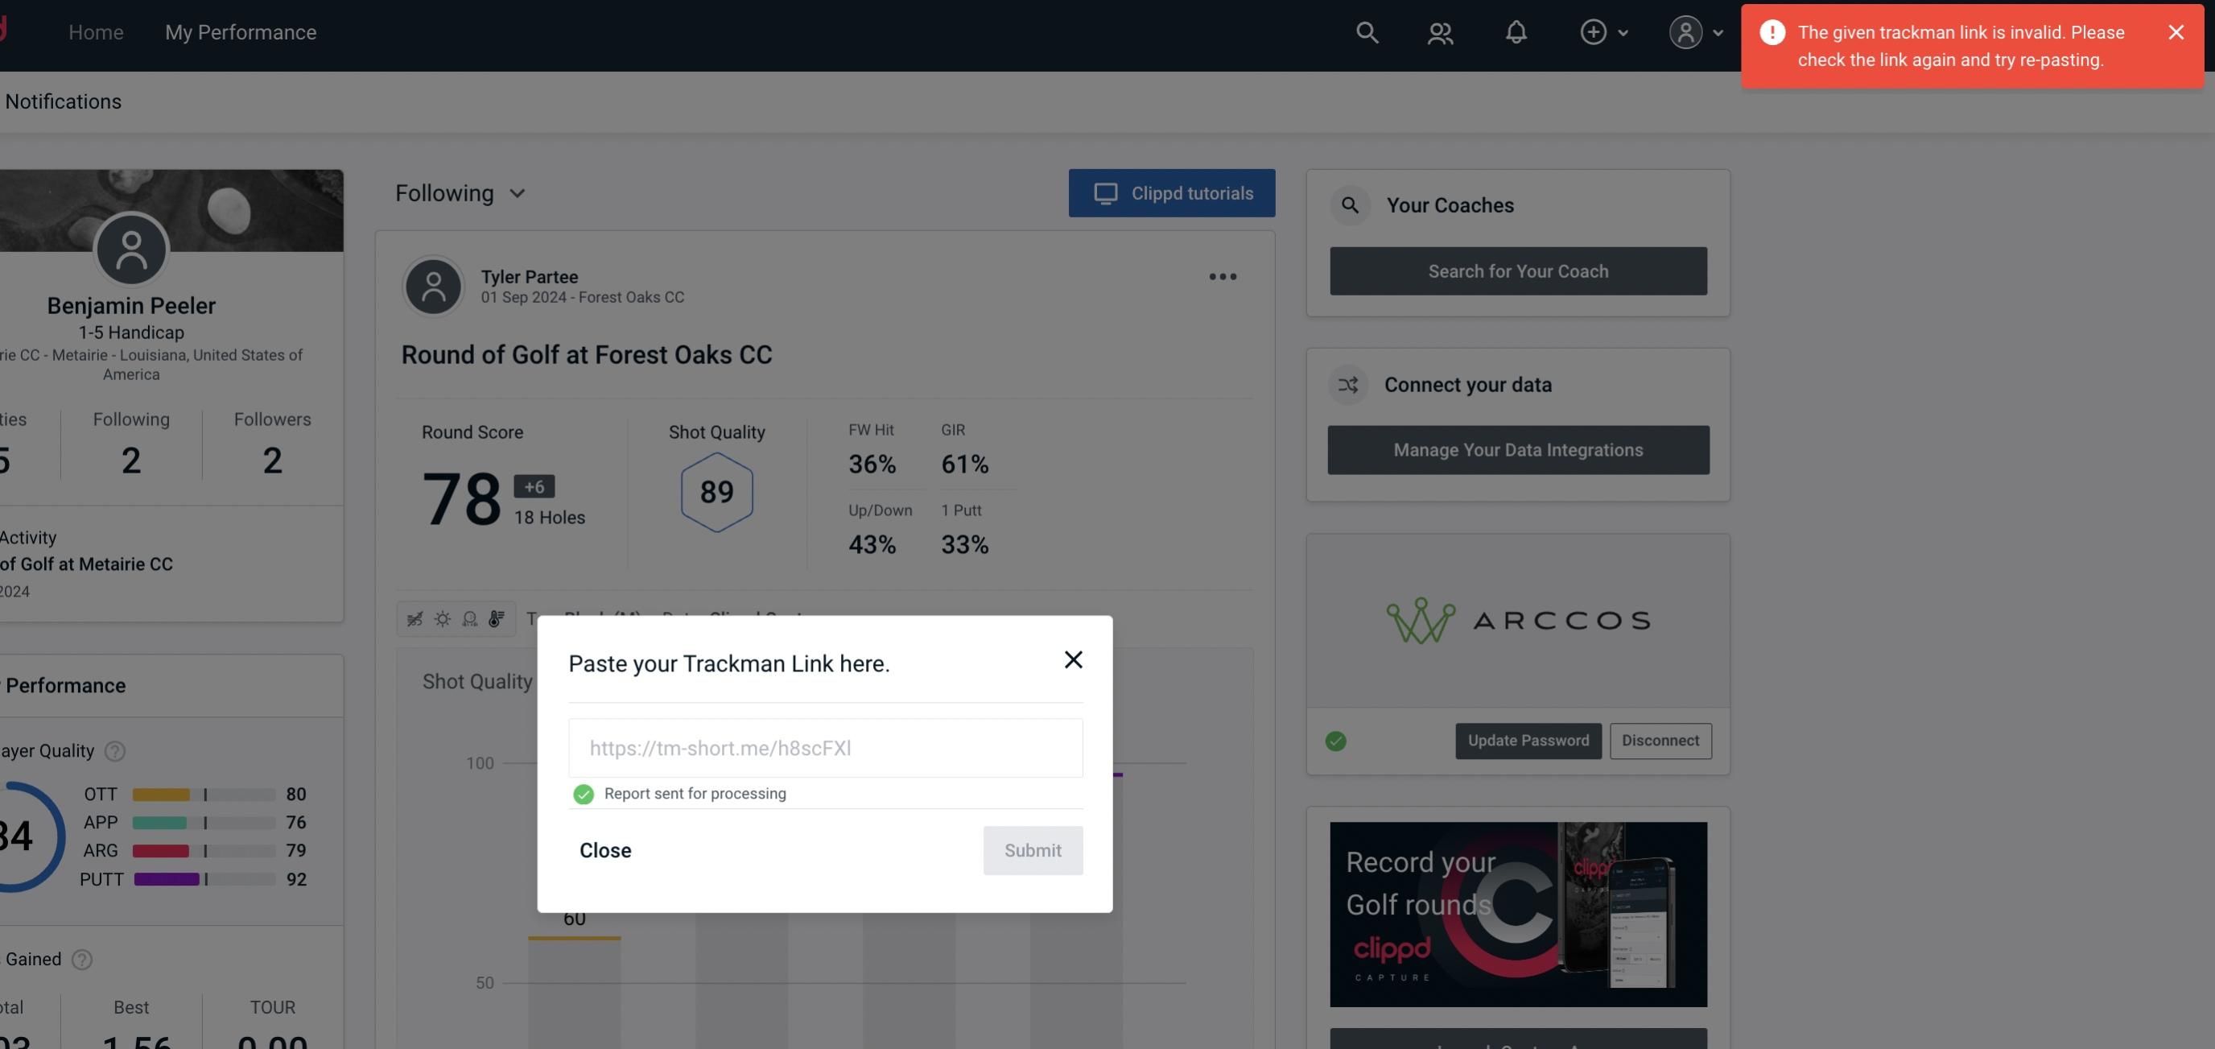The width and height of the screenshot is (2215, 1049).
Task: Click the notifications bell icon
Action: click(1517, 31)
